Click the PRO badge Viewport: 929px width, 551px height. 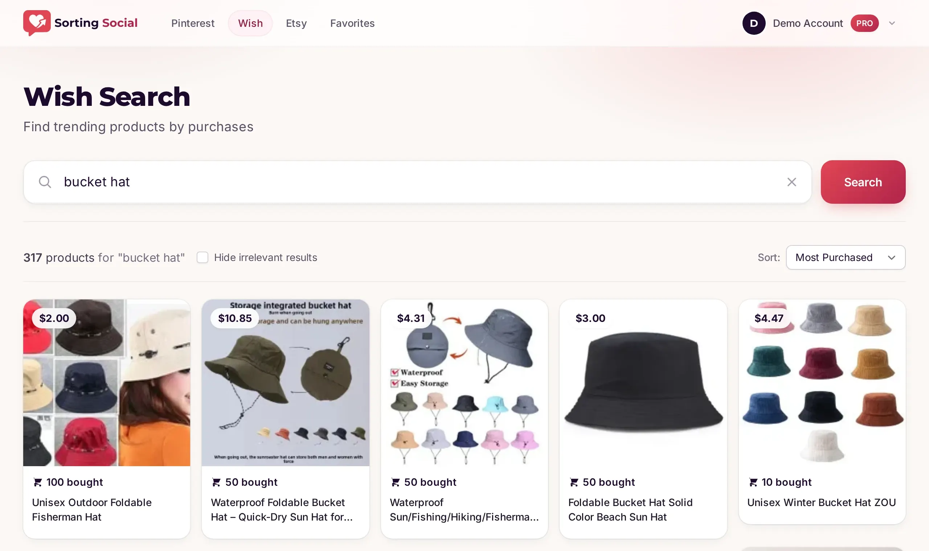click(864, 23)
